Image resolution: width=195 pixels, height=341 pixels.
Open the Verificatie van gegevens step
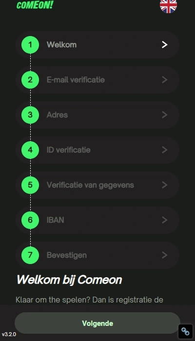tap(97, 185)
